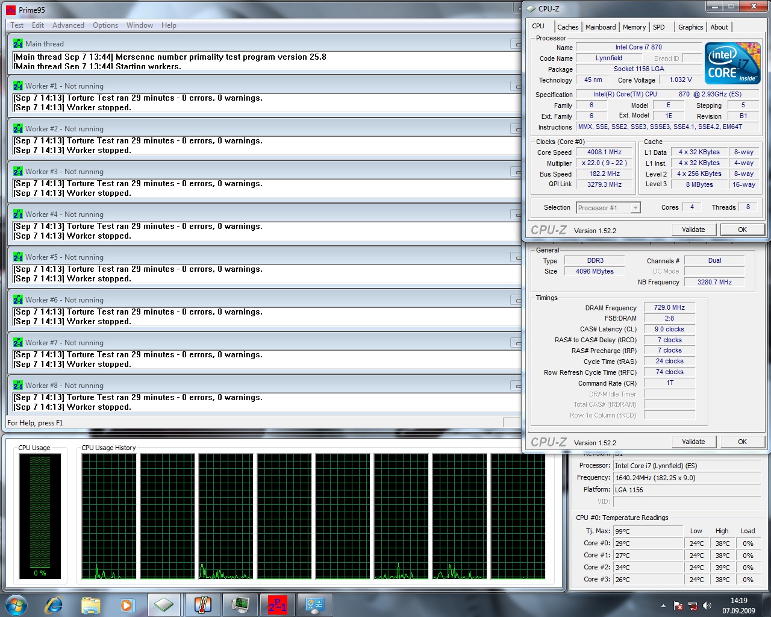
Task: Switch to the Mainboard tab
Action: click(601, 27)
